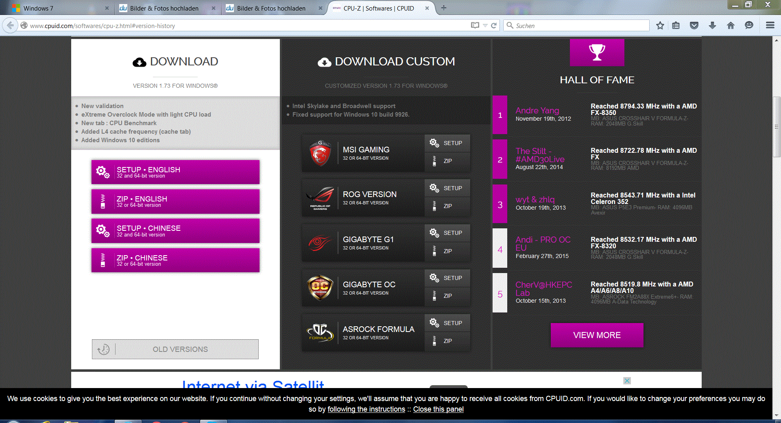Open Andre Yang's hall of fame entry
Image resolution: width=781 pixels, height=423 pixels.
click(x=537, y=111)
